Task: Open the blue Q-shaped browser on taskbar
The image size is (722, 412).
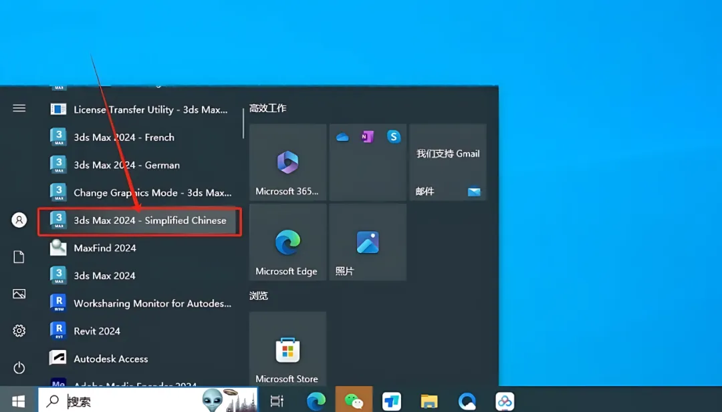Action: [467, 401]
